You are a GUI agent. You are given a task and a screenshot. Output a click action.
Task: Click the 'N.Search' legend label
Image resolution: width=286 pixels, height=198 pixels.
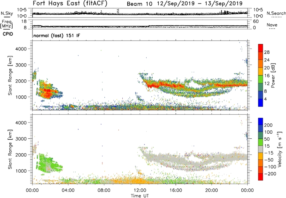[276, 13]
